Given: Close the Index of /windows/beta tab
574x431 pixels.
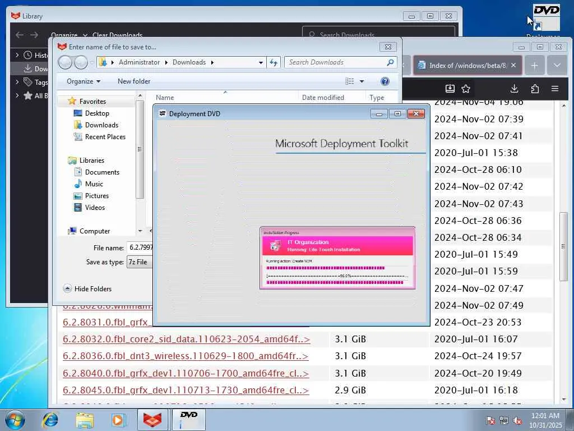Looking at the screenshot, I should tap(513, 65).
